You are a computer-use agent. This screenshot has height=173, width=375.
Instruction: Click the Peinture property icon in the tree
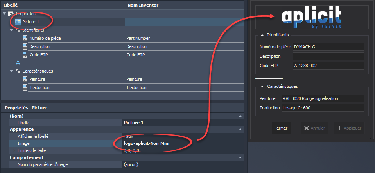point(25,79)
